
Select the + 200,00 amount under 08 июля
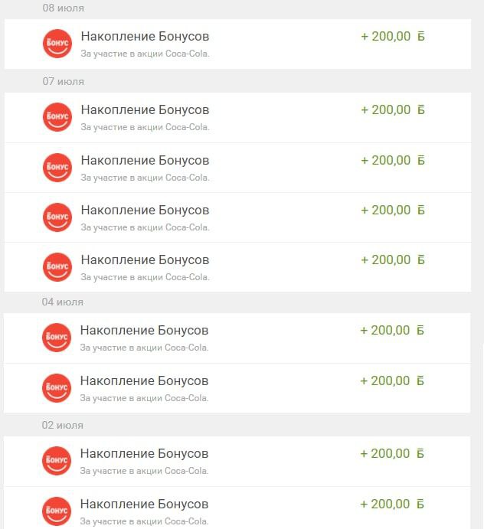pyautogui.click(x=386, y=36)
